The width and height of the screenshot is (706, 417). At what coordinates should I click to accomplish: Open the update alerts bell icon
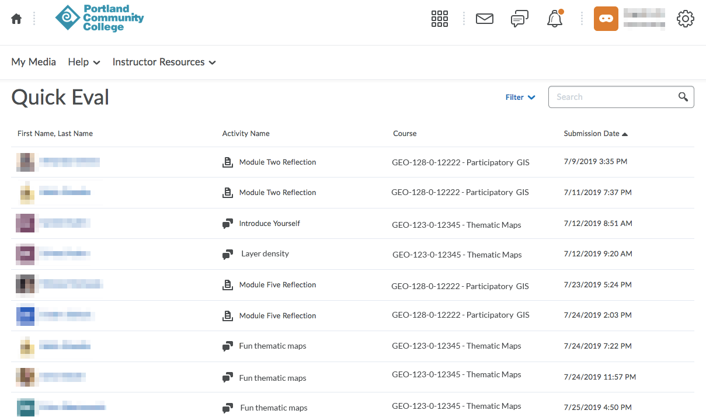554,19
